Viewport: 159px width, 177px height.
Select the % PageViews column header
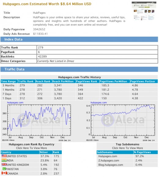coord(146,152)
